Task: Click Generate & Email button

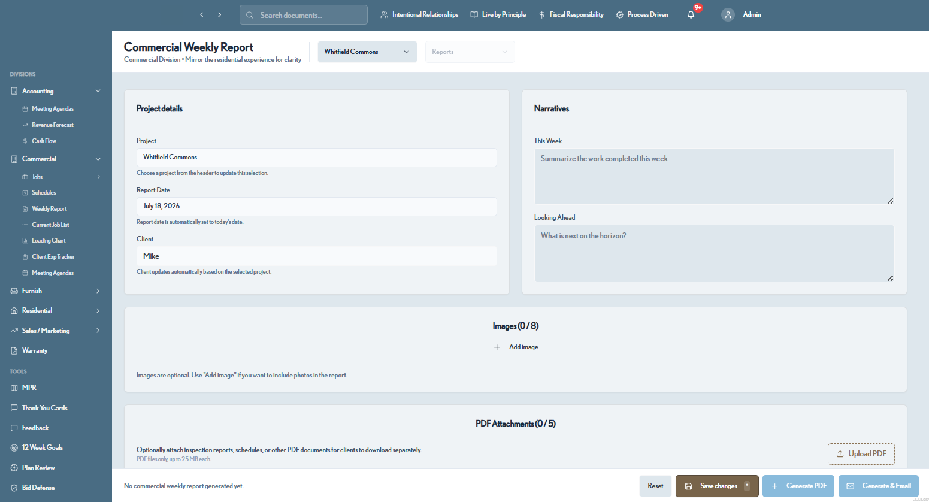Action: 879,486
